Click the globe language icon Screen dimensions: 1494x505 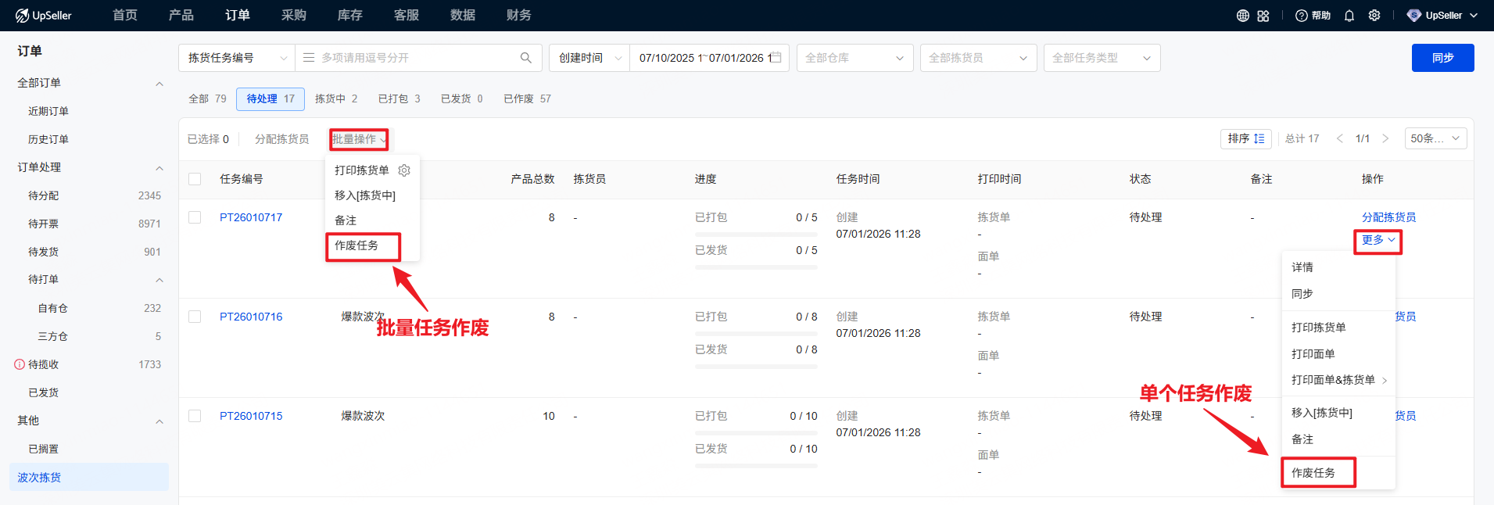(x=1242, y=16)
